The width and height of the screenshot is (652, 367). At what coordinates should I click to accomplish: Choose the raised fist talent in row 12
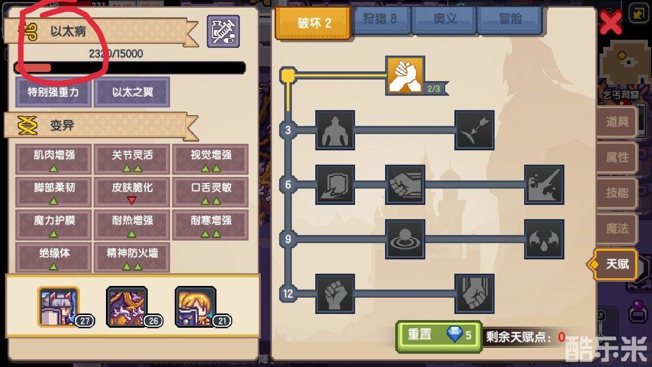[x=335, y=293]
